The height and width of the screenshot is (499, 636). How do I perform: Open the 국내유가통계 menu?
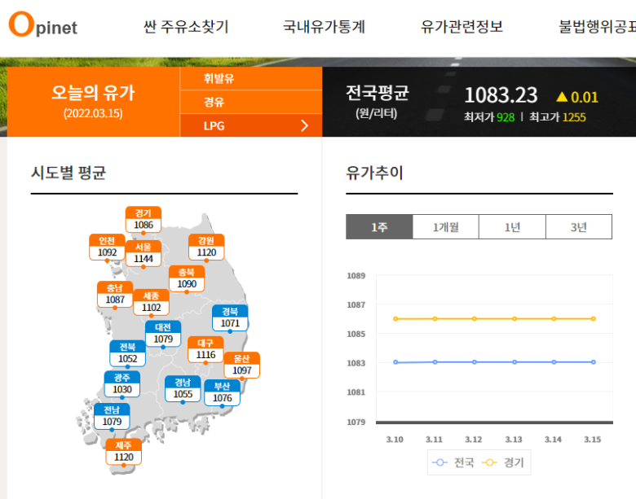[324, 27]
